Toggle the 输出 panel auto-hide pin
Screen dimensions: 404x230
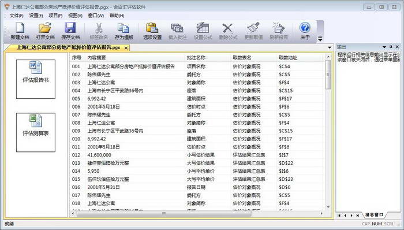[391, 47]
